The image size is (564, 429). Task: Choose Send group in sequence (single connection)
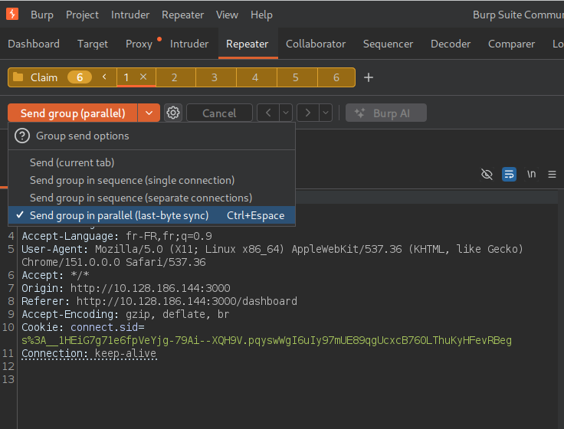point(152,180)
